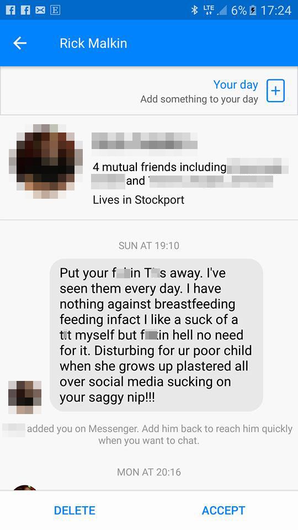Tap the email envelope notification icon
Viewport: 298px width, 530px height.
(40, 10)
